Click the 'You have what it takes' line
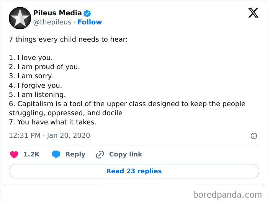The width and height of the screenshot is (268, 203). click(x=52, y=122)
